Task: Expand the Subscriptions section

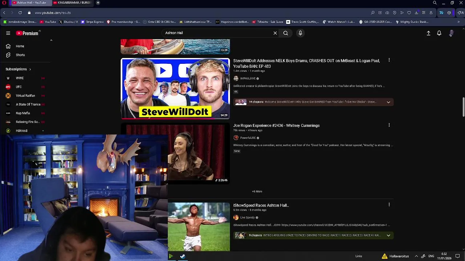Action: 18,69
